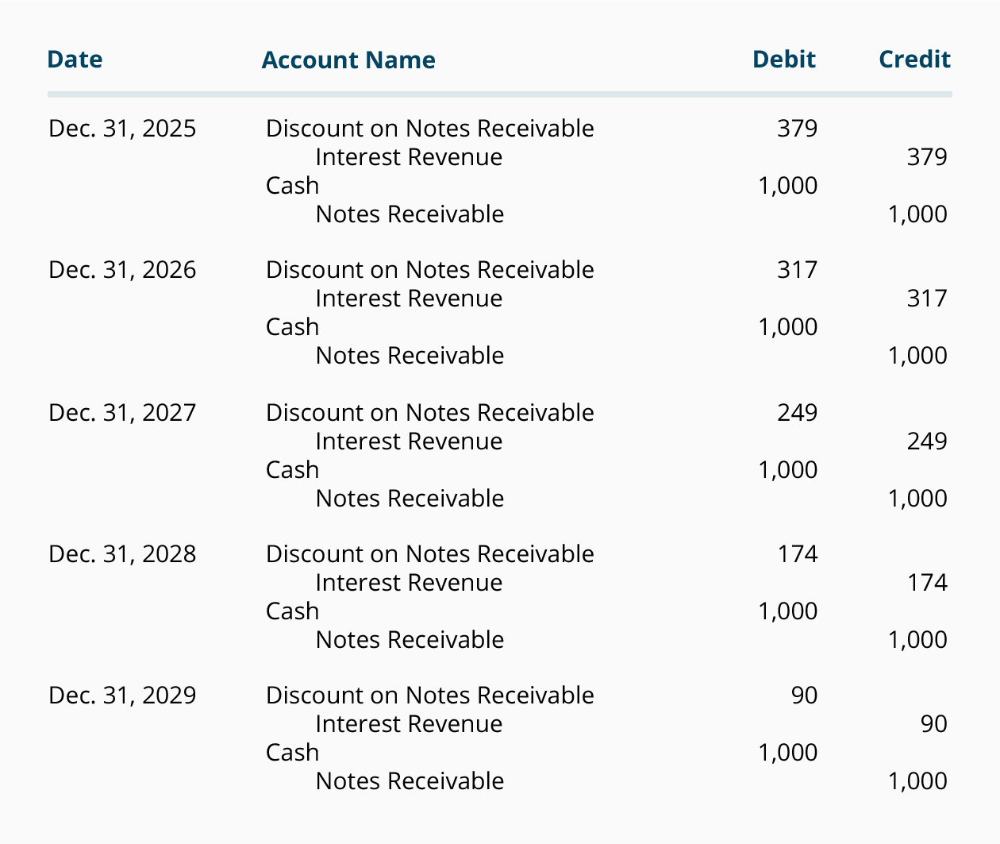Select the Dec. 31, 2026 date cell
Image resolution: width=1000 pixels, height=844 pixels.
(122, 270)
